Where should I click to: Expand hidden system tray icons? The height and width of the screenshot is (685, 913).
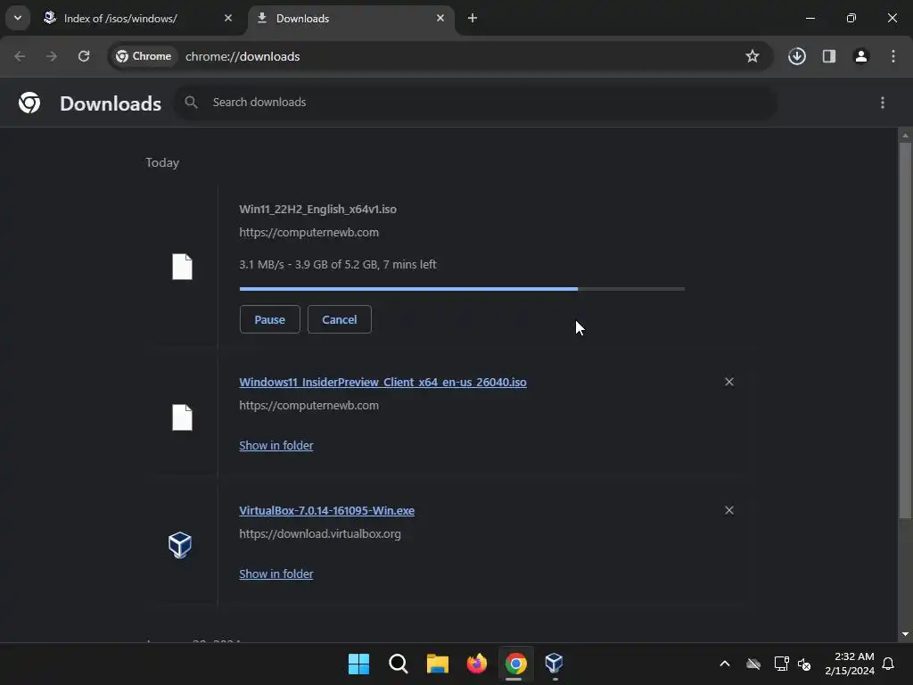[724, 664]
